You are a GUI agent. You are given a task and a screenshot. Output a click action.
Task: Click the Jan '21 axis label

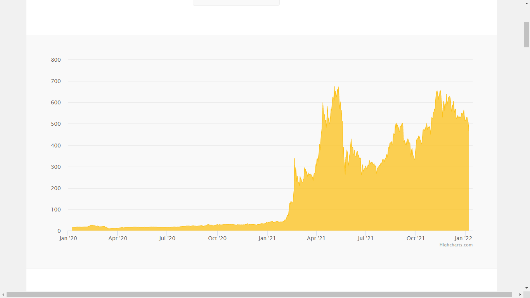pyautogui.click(x=267, y=238)
